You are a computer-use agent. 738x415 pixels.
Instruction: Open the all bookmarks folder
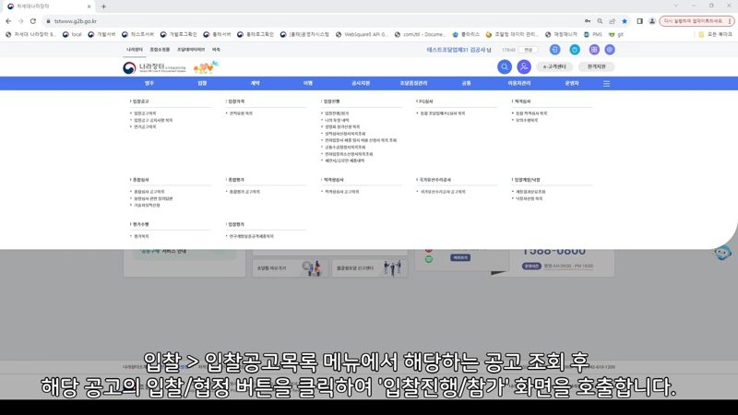[x=716, y=34]
